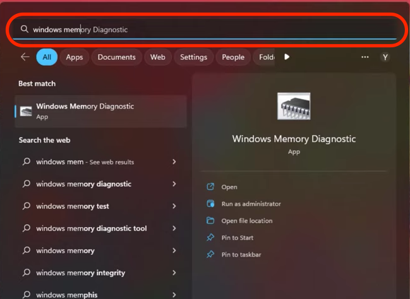410x299 pixels.
Task: Go back using the left arrow
Action: (25, 57)
